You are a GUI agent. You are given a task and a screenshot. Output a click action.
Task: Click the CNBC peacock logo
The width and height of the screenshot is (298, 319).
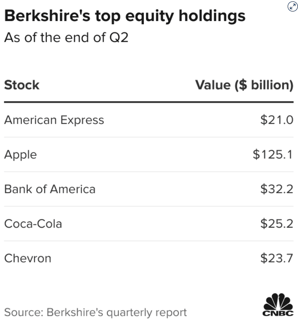tap(278, 301)
